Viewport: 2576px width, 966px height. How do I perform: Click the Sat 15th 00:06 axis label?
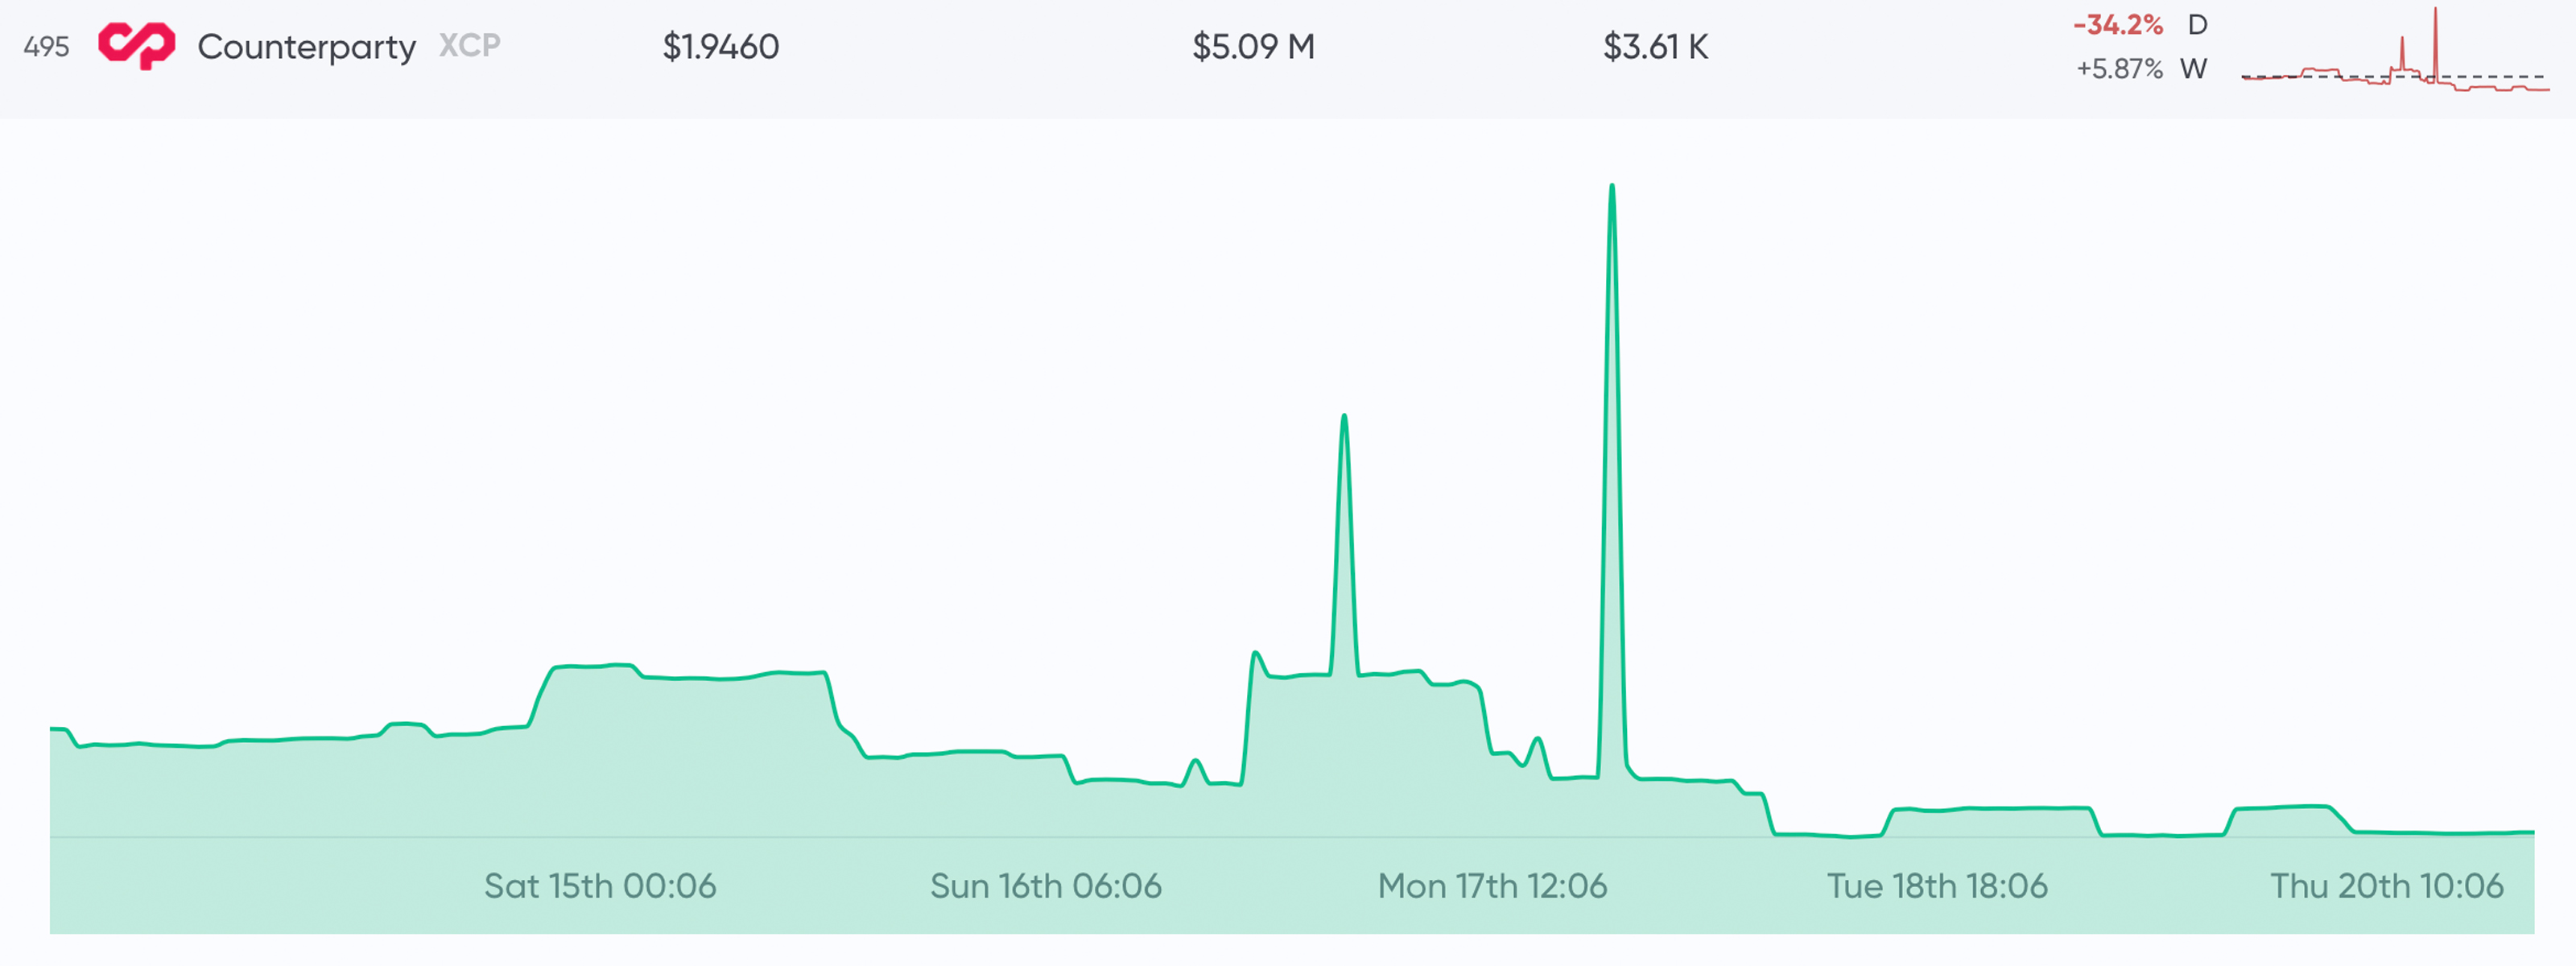pyautogui.click(x=600, y=885)
